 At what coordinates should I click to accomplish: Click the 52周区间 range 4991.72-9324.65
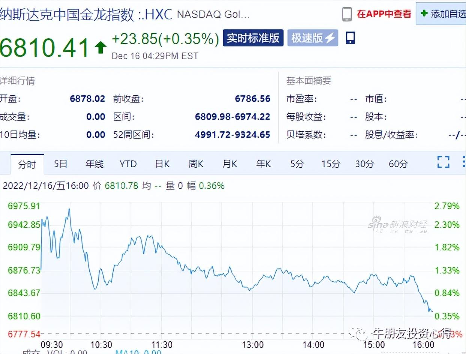click(233, 135)
